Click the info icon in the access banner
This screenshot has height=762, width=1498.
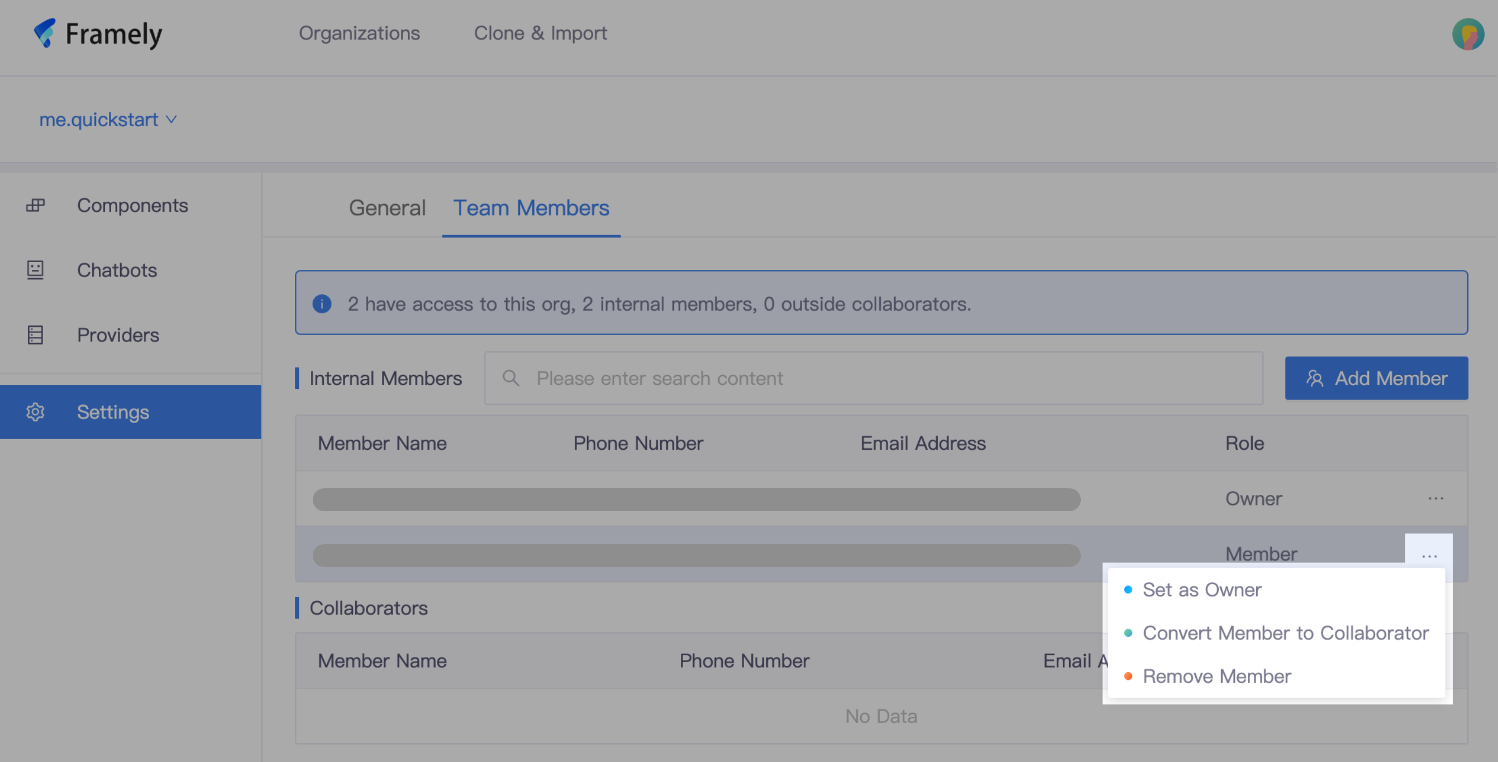coord(321,304)
